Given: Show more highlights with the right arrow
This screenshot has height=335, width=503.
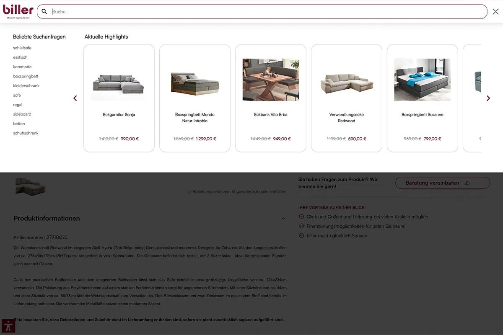Looking at the screenshot, I should (x=488, y=98).
